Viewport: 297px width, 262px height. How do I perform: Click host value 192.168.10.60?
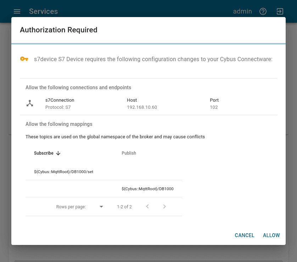coord(142,107)
